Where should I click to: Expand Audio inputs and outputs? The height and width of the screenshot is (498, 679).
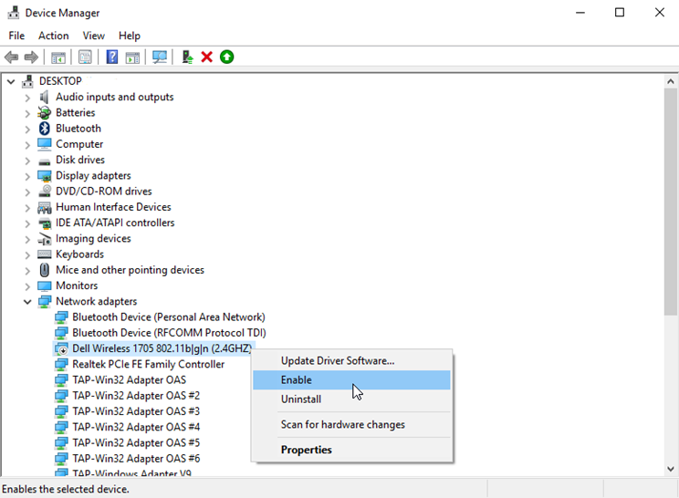click(x=27, y=98)
